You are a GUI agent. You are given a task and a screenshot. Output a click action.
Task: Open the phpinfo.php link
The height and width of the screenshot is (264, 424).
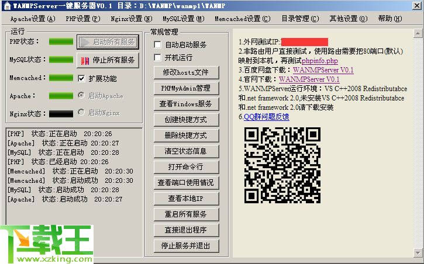tap(320, 61)
